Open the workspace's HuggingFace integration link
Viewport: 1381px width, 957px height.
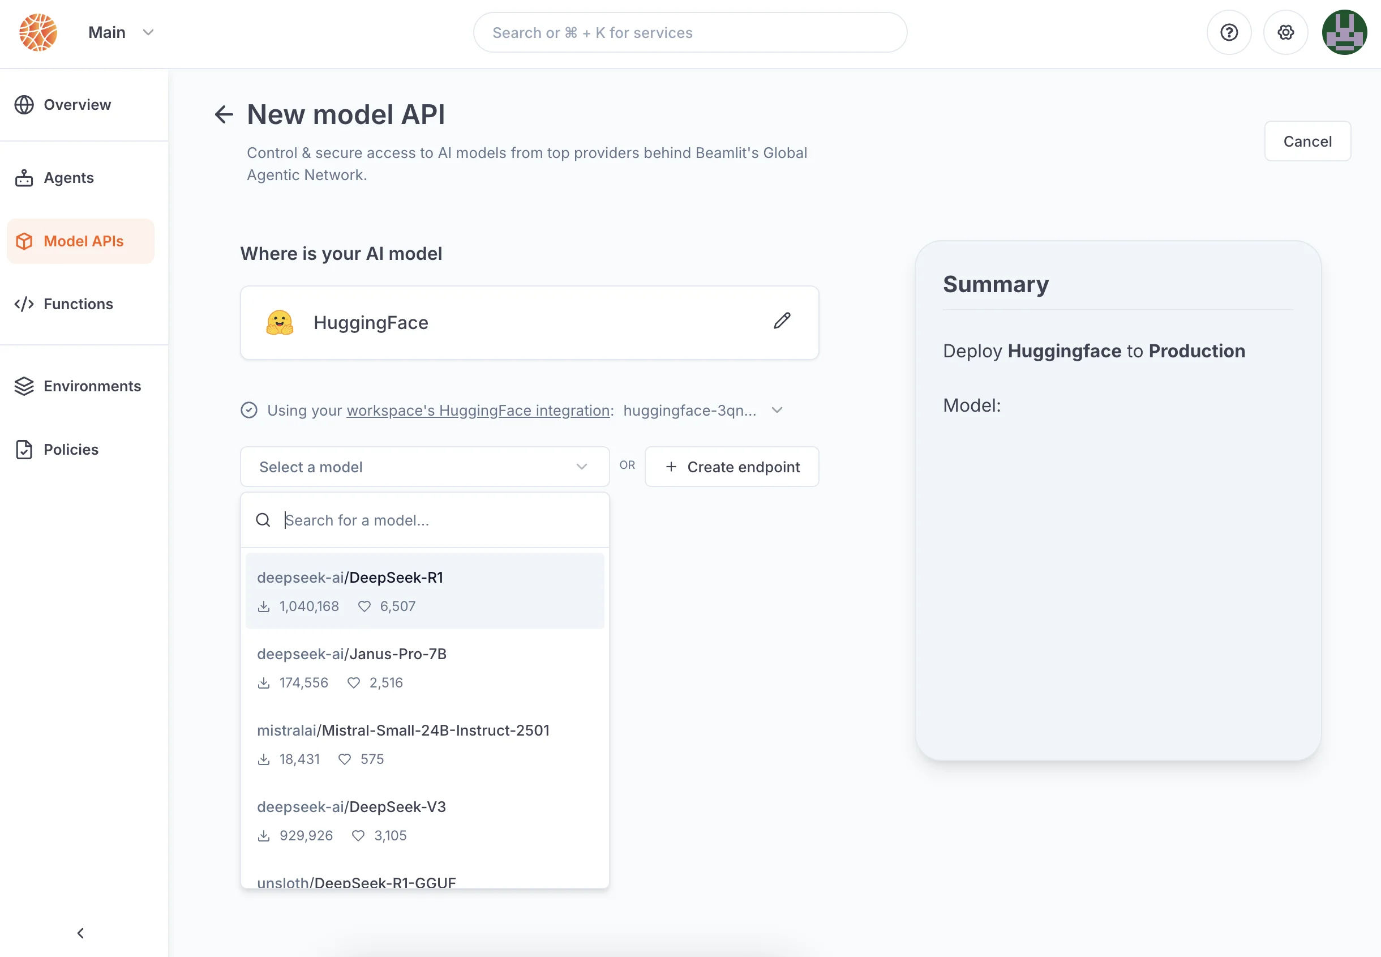pyautogui.click(x=478, y=410)
